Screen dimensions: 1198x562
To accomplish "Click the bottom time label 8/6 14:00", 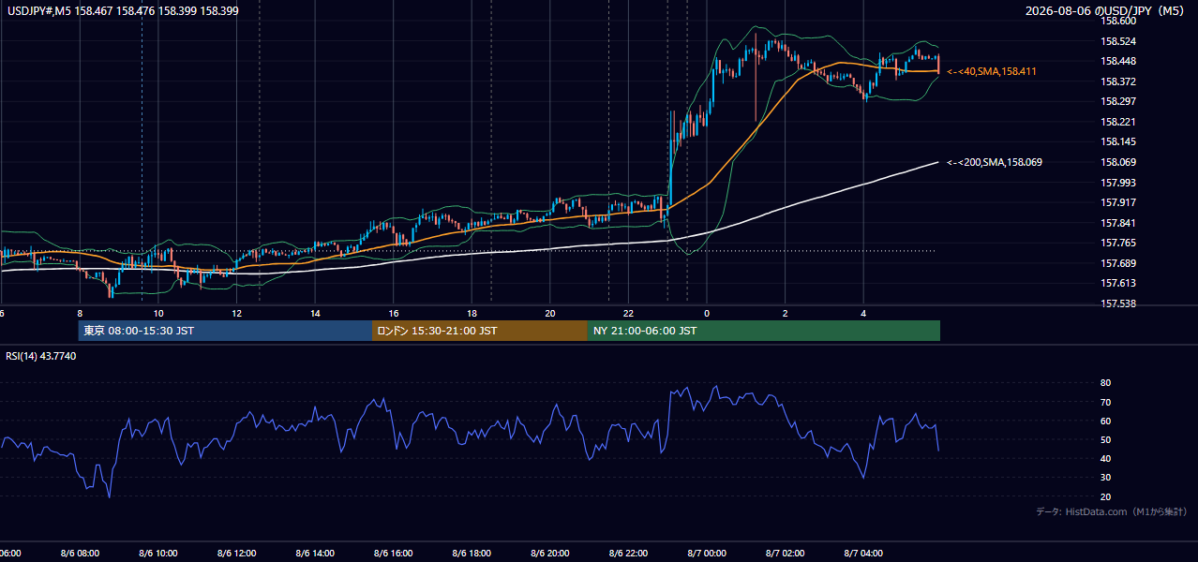I will point(315,554).
